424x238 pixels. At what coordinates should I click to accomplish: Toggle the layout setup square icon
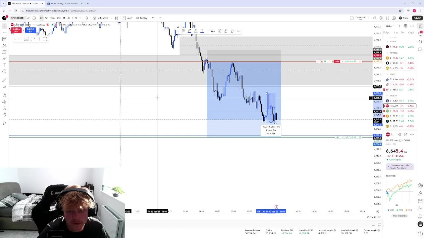[352, 18]
